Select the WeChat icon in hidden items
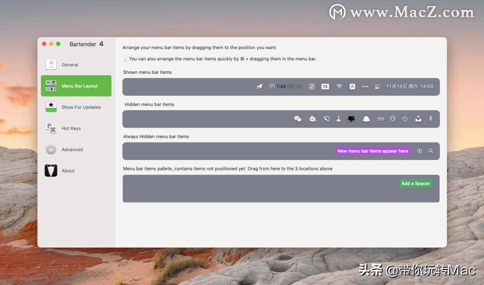The height and width of the screenshot is (285, 484). coord(298,118)
